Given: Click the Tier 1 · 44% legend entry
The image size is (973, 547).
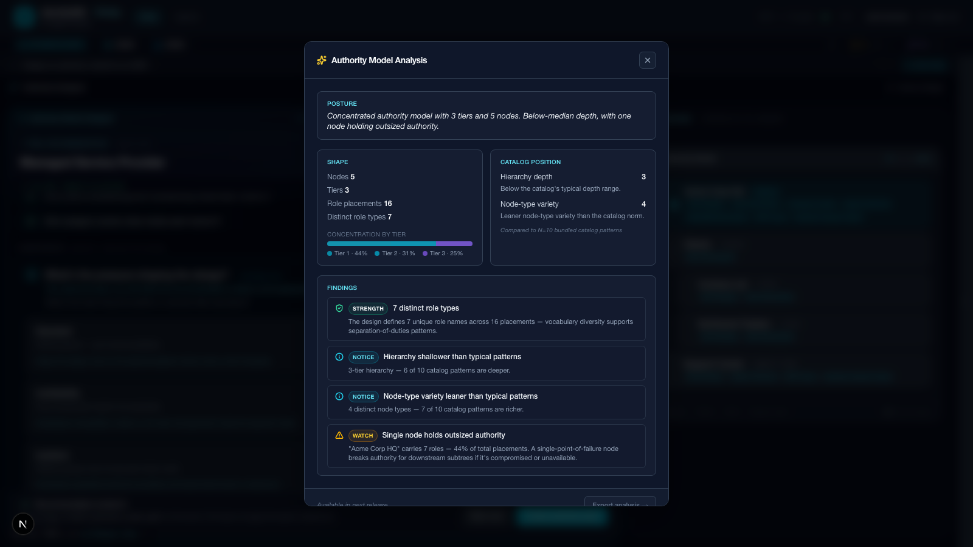Looking at the screenshot, I should pyautogui.click(x=347, y=253).
